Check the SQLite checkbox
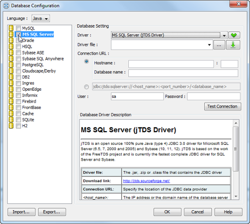The width and height of the screenshot is (250, 224). tap(18, 120)
